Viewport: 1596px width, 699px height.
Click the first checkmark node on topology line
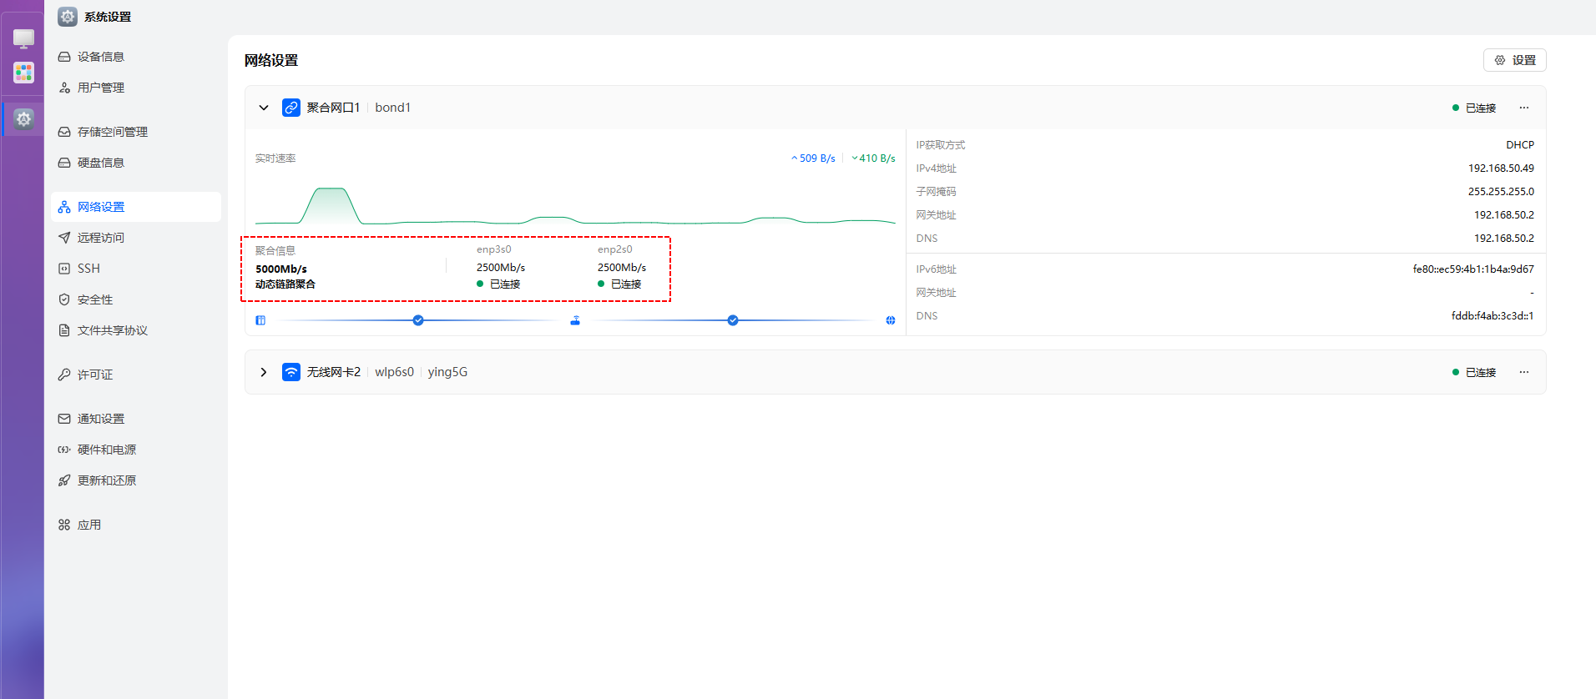418,320
